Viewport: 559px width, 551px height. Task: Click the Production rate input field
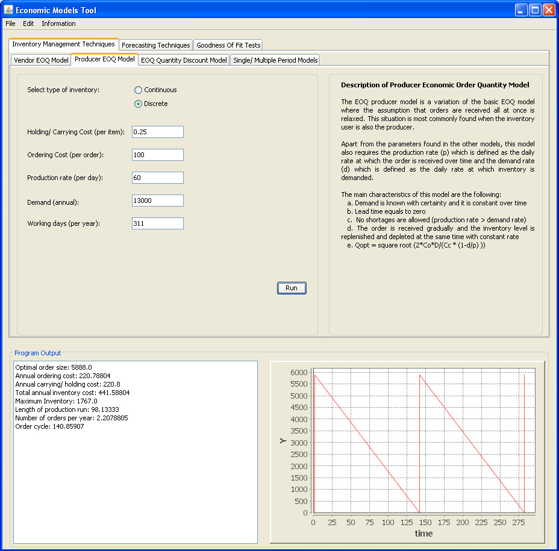pos(158,178)
